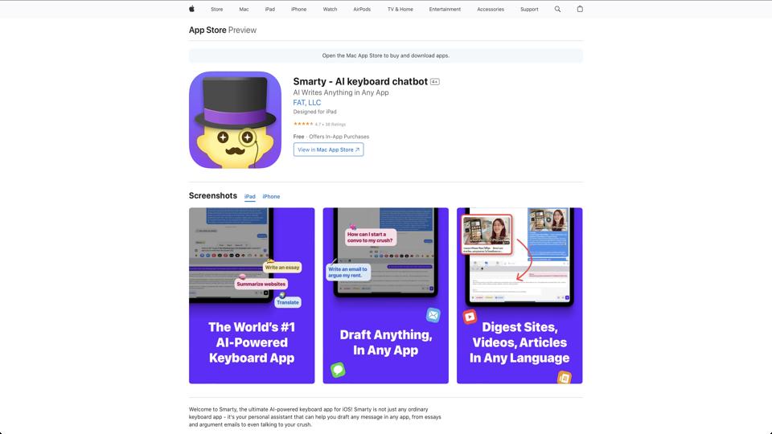This screenshot has height=434, width=772.
Task: Click the Smarty top-hat app icon
Action: (235, 120)
